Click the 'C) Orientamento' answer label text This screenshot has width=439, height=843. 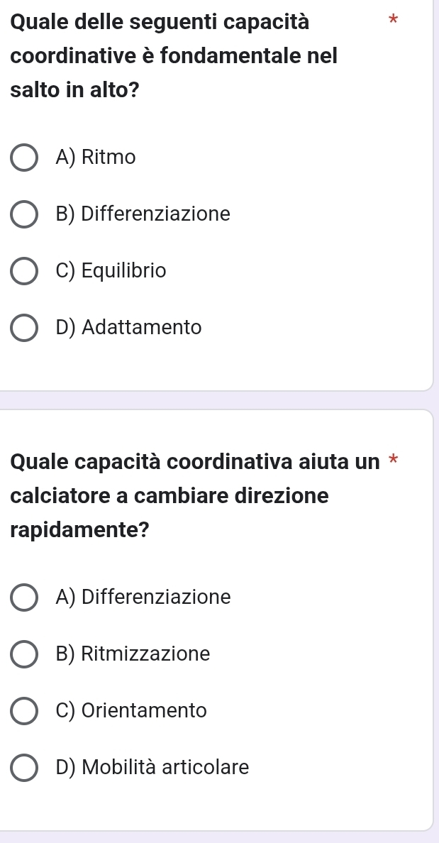pyautogui.click(x=131, y=711)
